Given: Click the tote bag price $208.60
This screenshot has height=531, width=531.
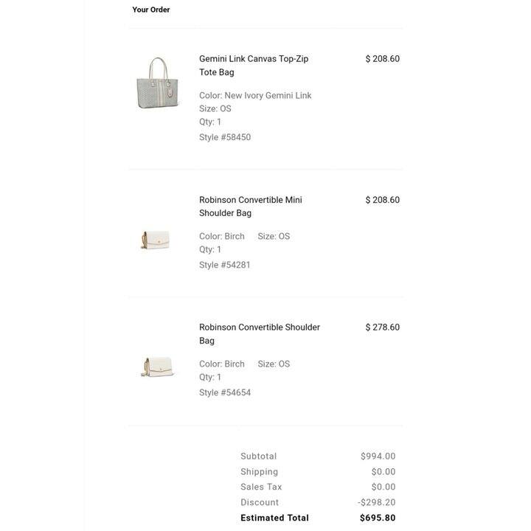Looking at the screenshot, I should coord(382,58).
